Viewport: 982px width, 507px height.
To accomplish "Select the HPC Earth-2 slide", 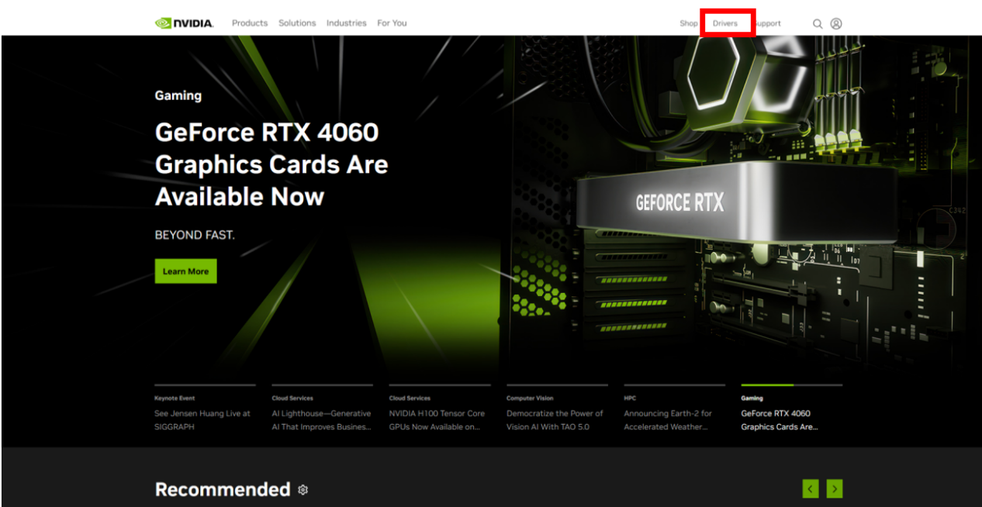I will tap(674, 409).
